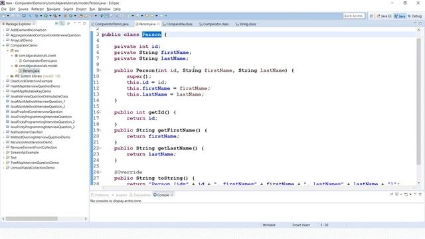Screen dimensions: 425x239
Task: Fold the Person constructor at line 9
Action: (x=100, y=70)
